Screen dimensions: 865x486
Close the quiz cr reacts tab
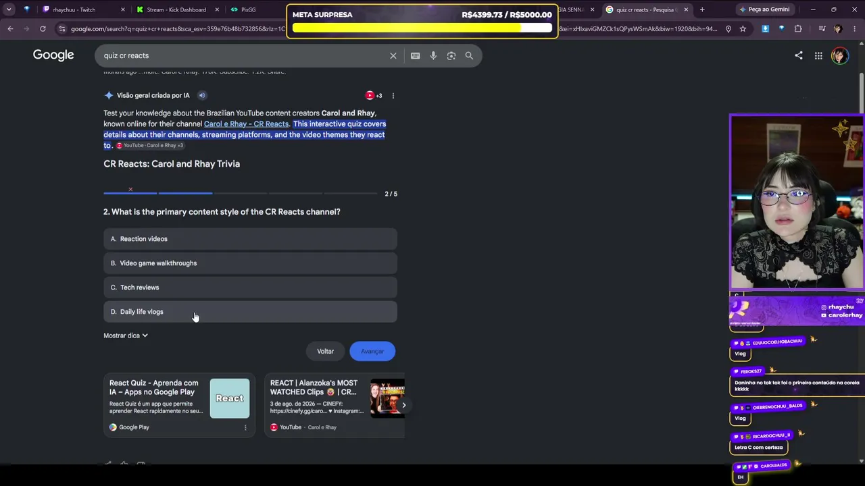point(686,9)
